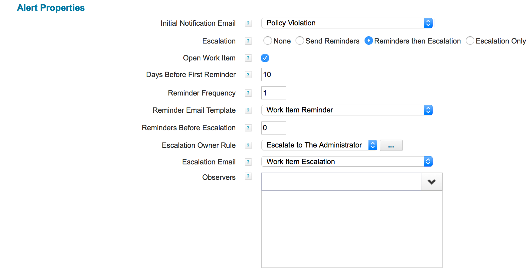Show help for Open Work Item
The width and height of the screenshot is (530, 272).
pyautogui.click(x=248, y=58)
